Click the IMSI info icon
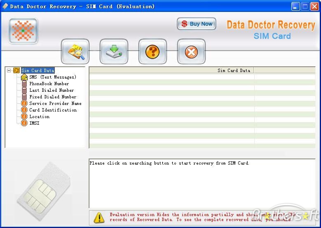The image size is (321, 228). pos(24,123)
